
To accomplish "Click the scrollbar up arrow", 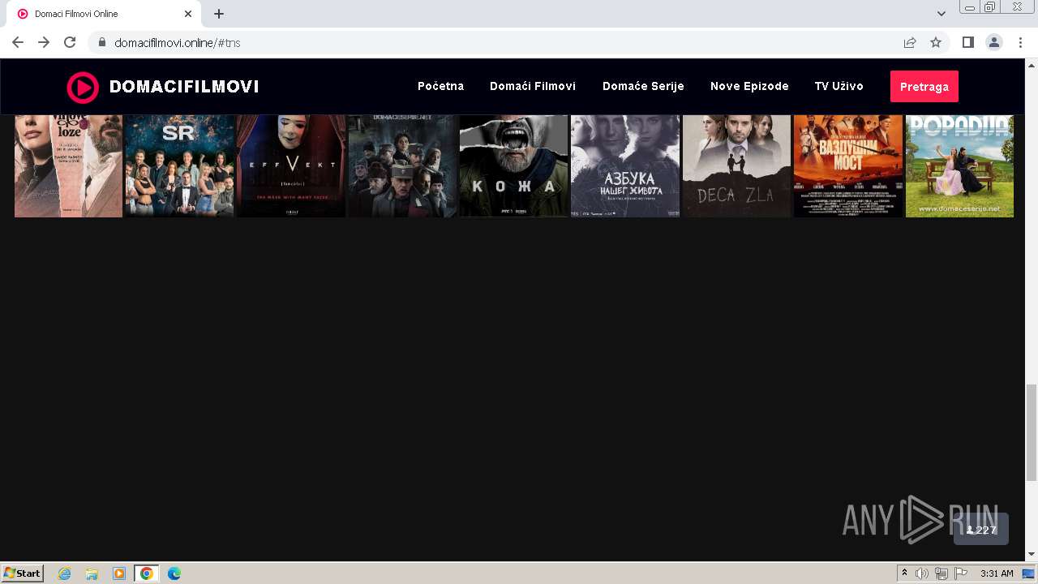I will (x=1032, y=65).
